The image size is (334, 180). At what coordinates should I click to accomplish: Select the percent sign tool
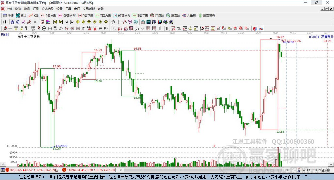(179, 29)
